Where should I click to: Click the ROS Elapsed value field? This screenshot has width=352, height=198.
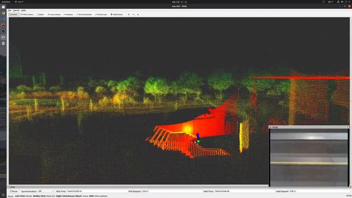point(172,191)
